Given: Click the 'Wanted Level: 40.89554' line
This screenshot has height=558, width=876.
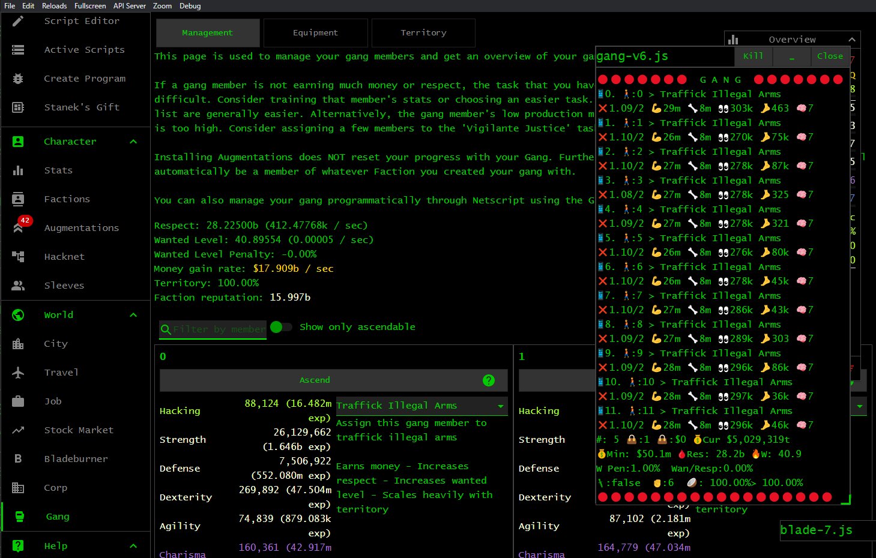Looking at the screenshot, I should 264,240.
